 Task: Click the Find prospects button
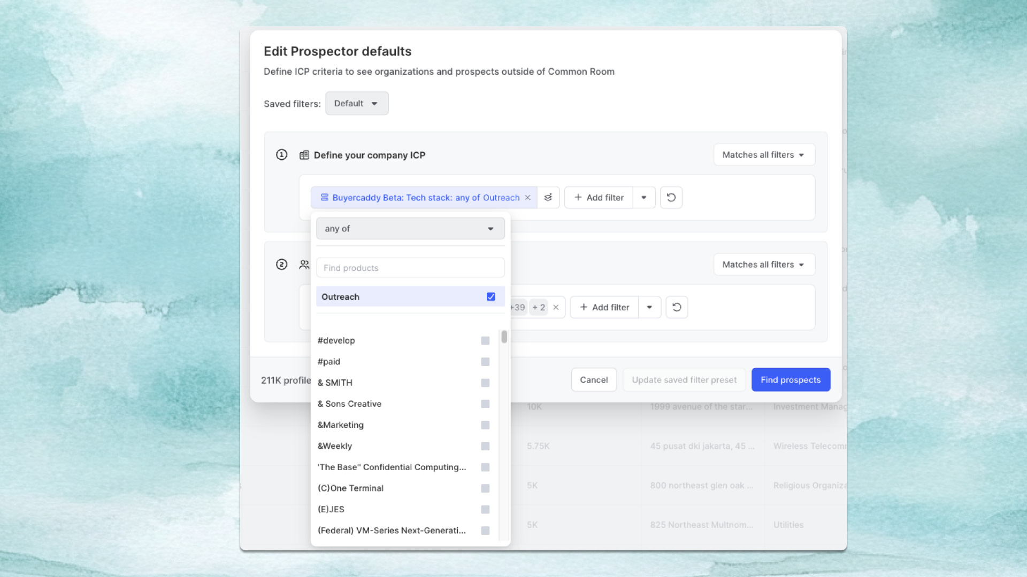tap(790, 380)
